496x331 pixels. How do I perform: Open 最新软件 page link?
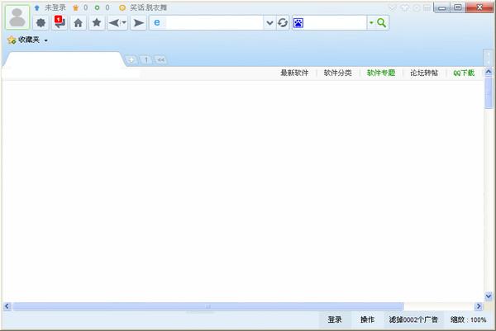(294, 73)
